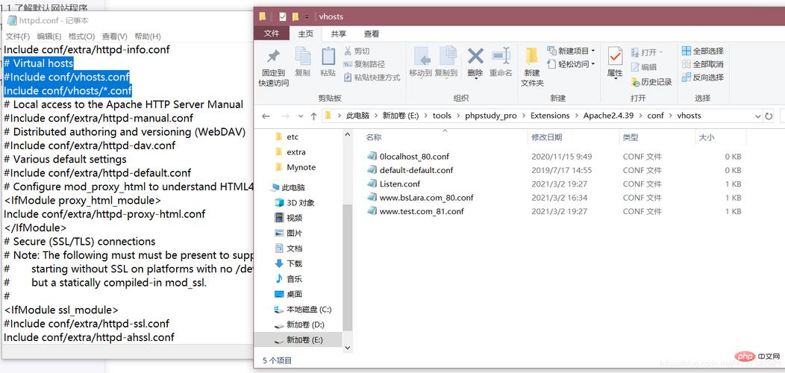785x373 pixels.
Task: Click Cut (剪切) in the ribbon
Action: (x=357, y=51)
